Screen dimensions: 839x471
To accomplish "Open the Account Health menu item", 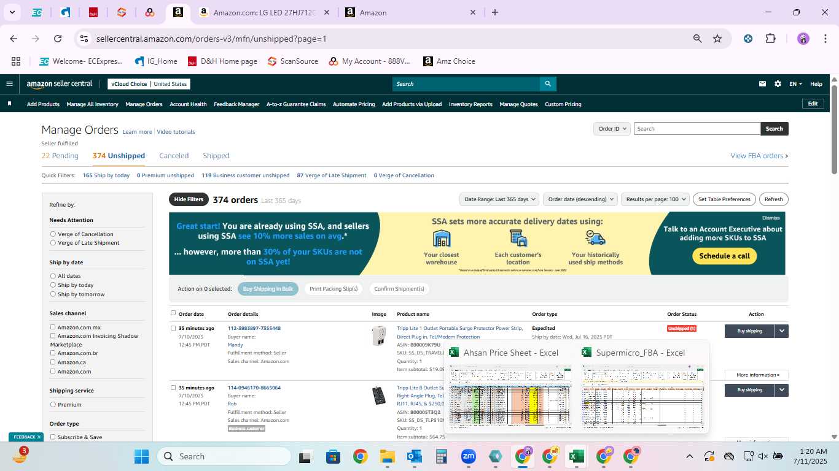I will (x=188, y=104).
